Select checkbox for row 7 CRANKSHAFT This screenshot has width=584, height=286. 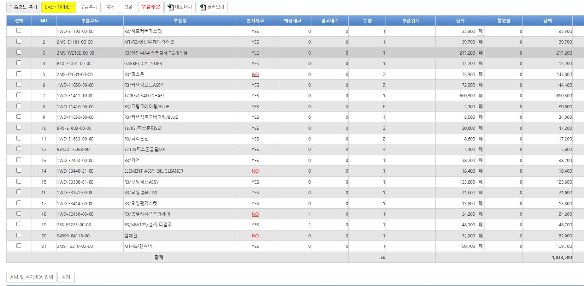(x=19, y=95)
